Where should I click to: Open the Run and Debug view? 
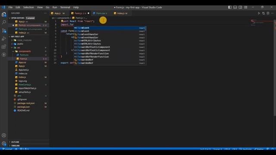click(4, 38)
